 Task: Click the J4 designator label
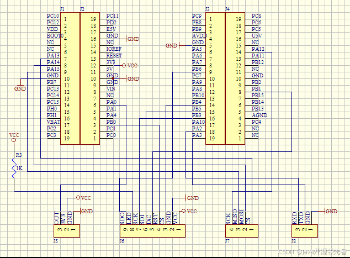click(x=227, y=9)
